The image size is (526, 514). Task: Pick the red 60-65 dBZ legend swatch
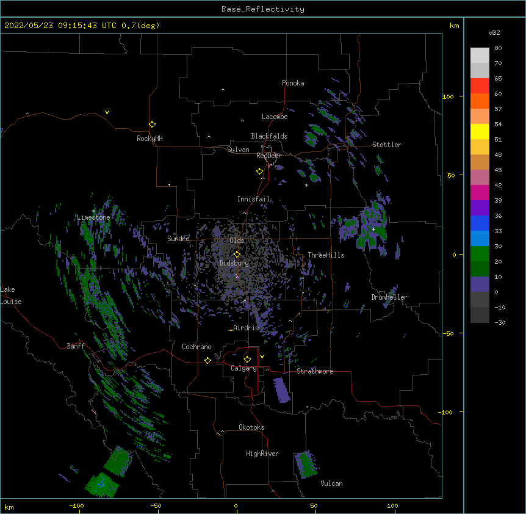click(x=480, y=85)
